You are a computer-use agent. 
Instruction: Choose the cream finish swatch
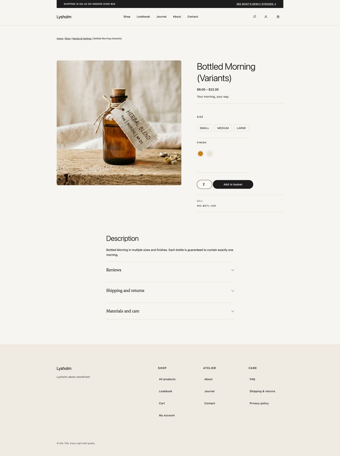[x=210, y=154]
